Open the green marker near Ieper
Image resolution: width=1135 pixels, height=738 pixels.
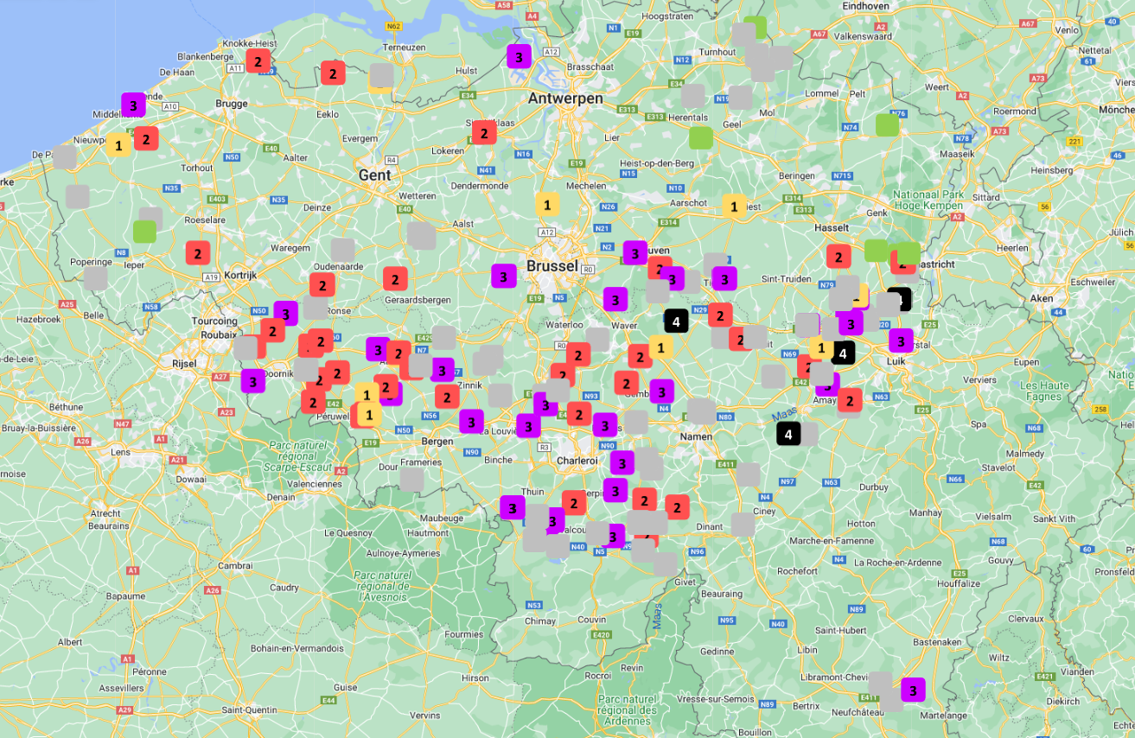[x=144, y=232]
